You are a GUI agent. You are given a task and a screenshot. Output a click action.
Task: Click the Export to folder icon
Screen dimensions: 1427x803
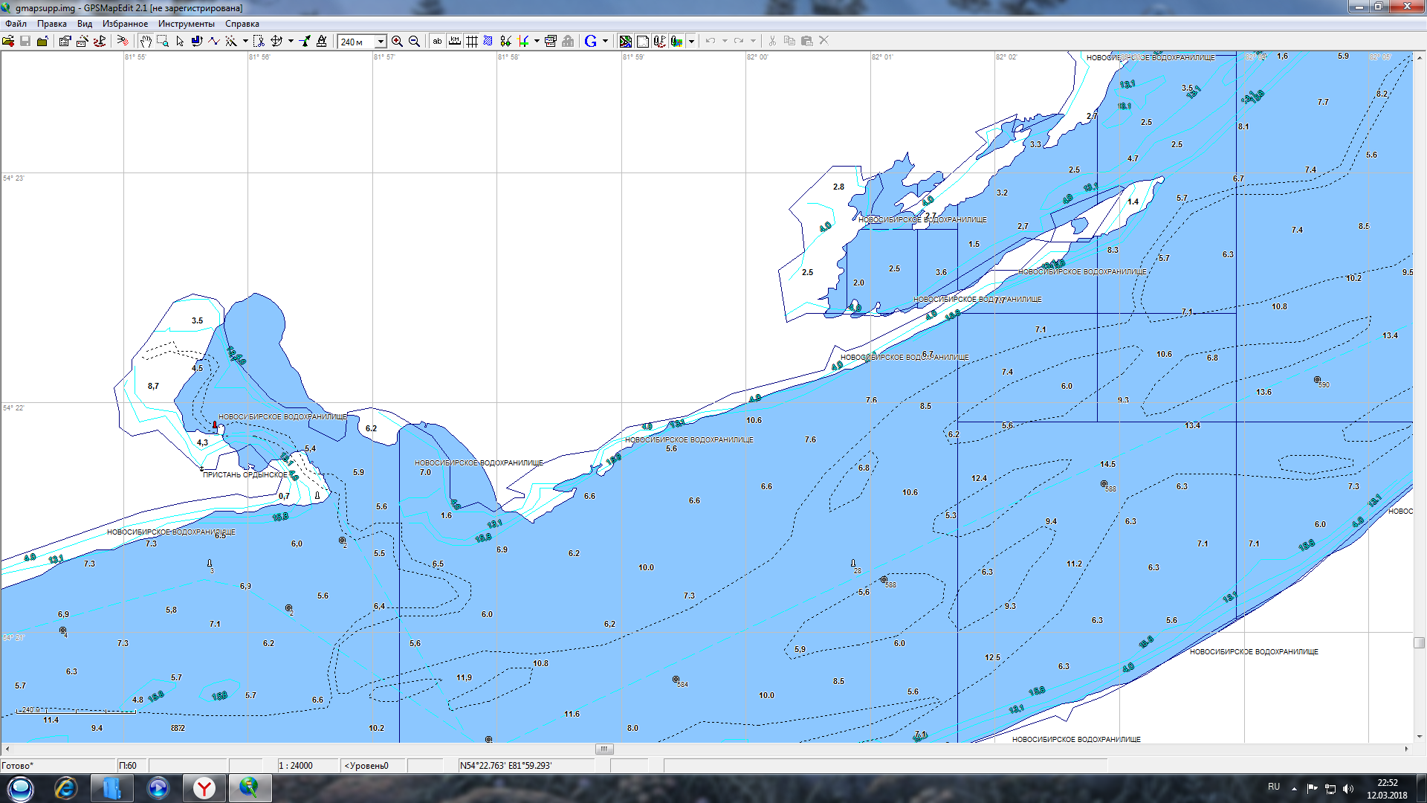tap(42, 41)
